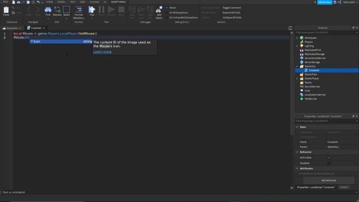Collapse the StarterGui tree node
The height and width of the screenshot is (202, 359).
pyautogui.click(x=297, y=66)
